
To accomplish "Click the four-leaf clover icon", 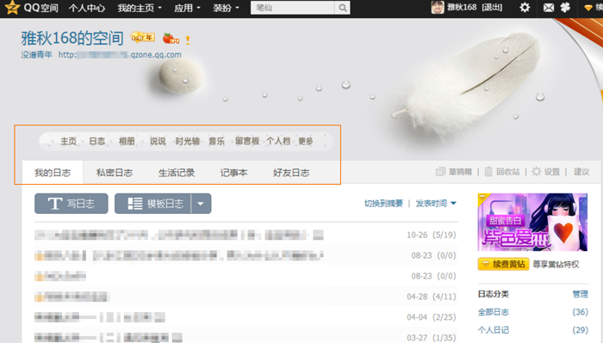I will pos(565,7).
